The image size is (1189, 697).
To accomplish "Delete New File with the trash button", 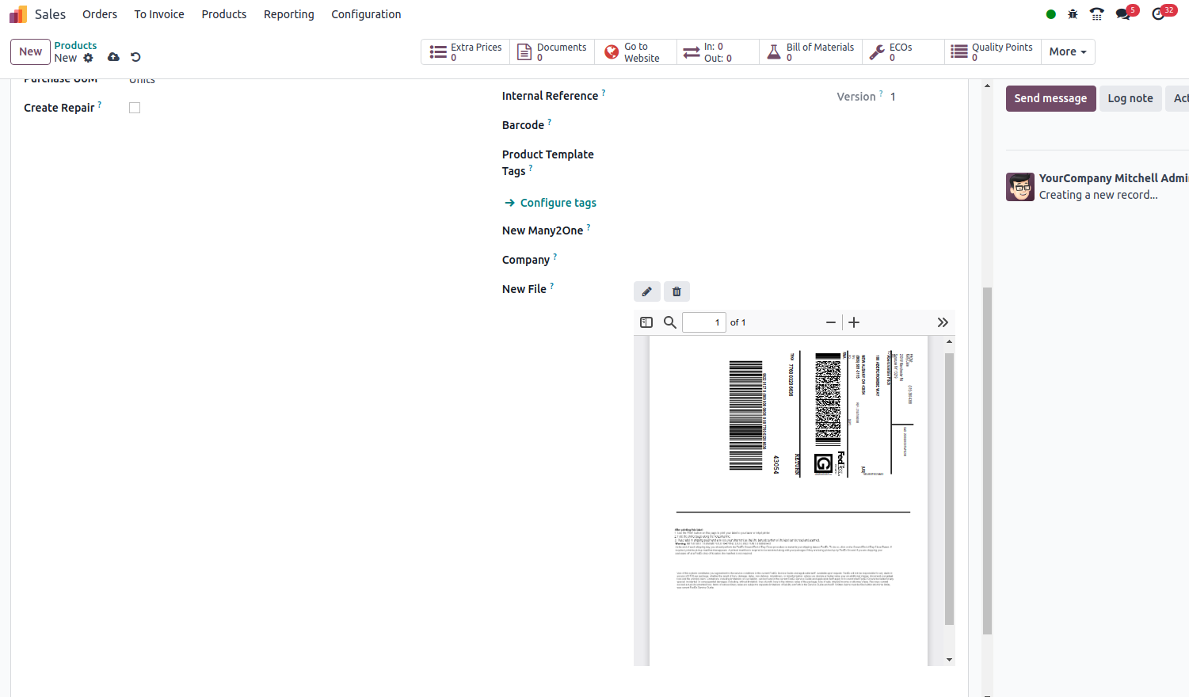I will point(676,291).
